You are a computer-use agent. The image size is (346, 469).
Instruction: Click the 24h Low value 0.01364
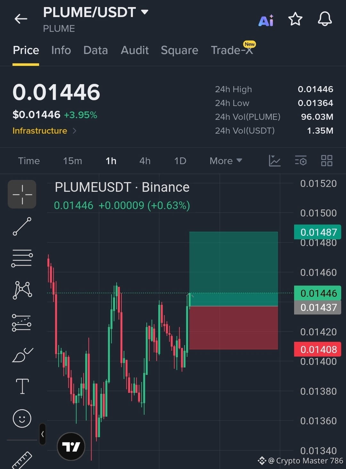(x=315, y=103)
